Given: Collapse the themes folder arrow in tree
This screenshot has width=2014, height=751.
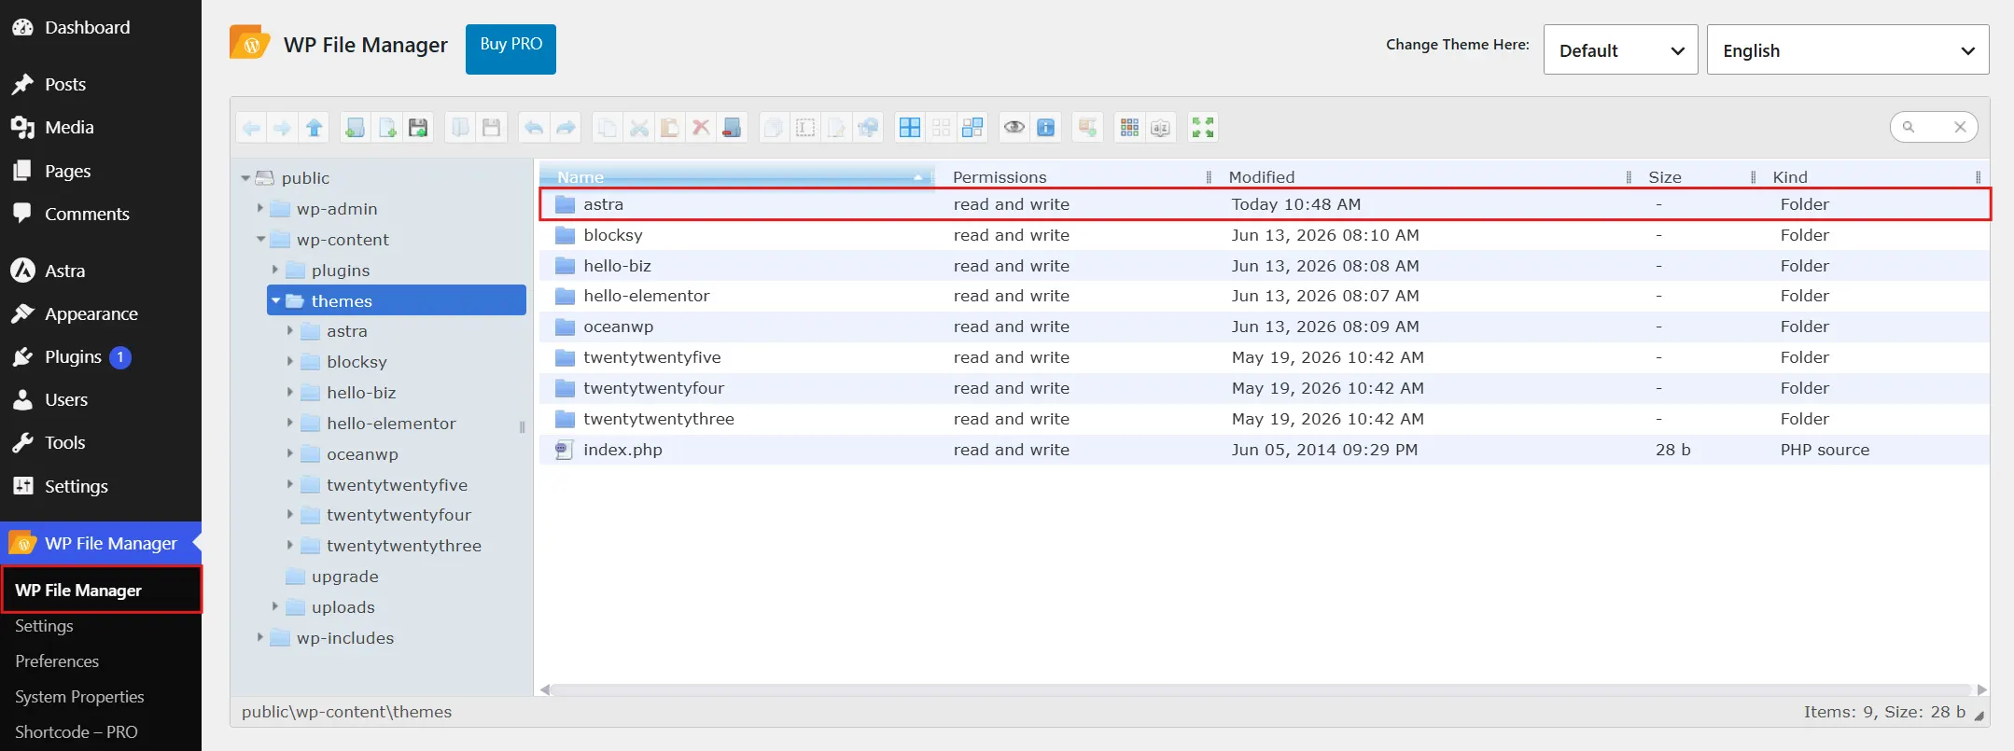Looking at the screenshot, I should click(x=275, y=300).
